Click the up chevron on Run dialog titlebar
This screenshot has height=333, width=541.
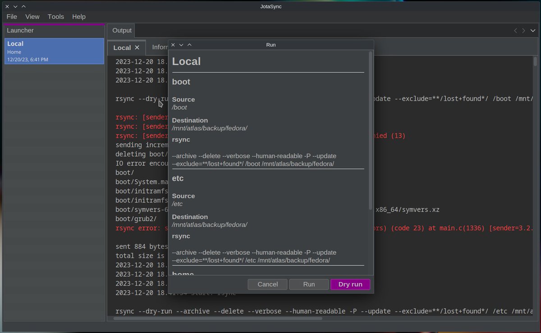click(x=189, y=45)
